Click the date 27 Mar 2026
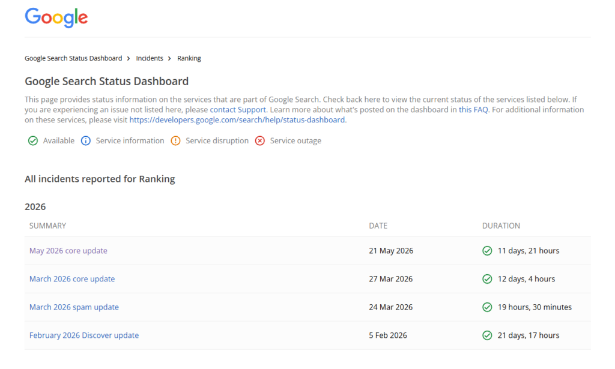Image resolution: width=615 pixels, height=369 pixels. pos(390,279)
